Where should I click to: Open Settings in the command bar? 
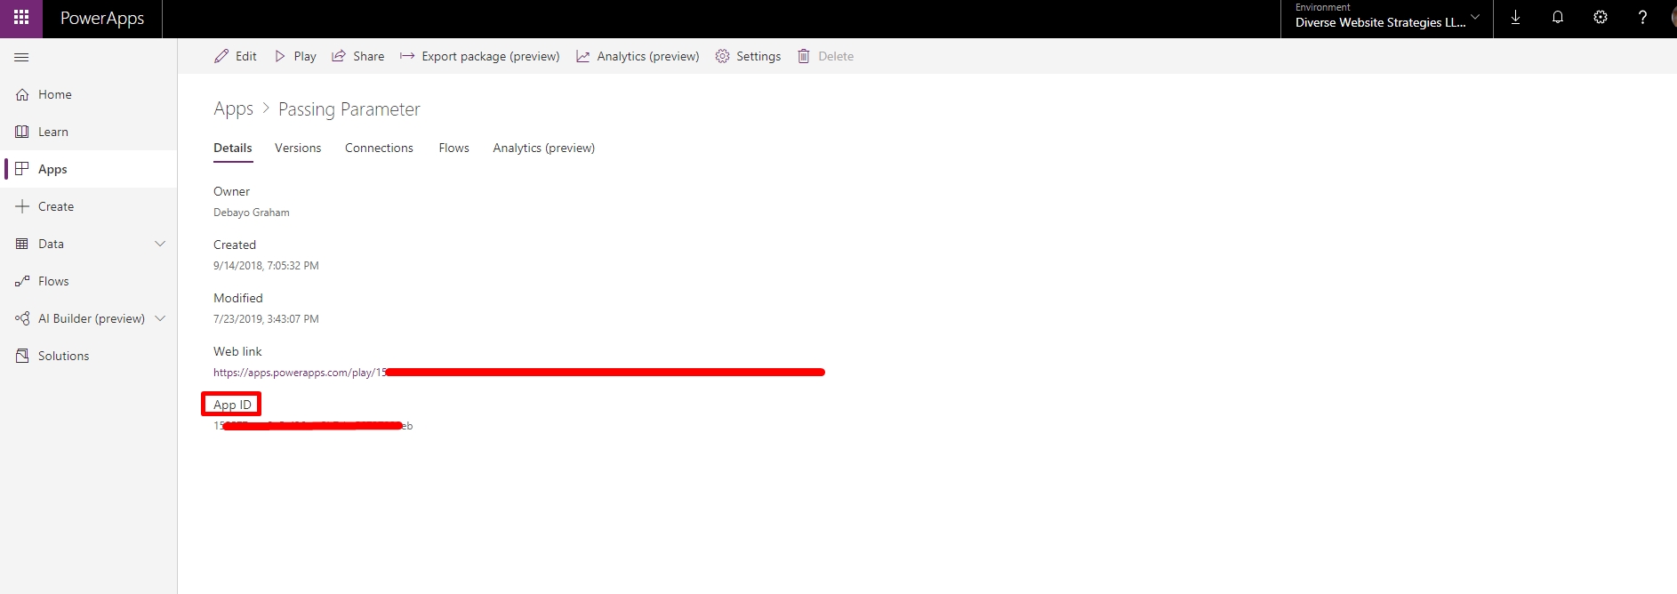tap(749, 56)
